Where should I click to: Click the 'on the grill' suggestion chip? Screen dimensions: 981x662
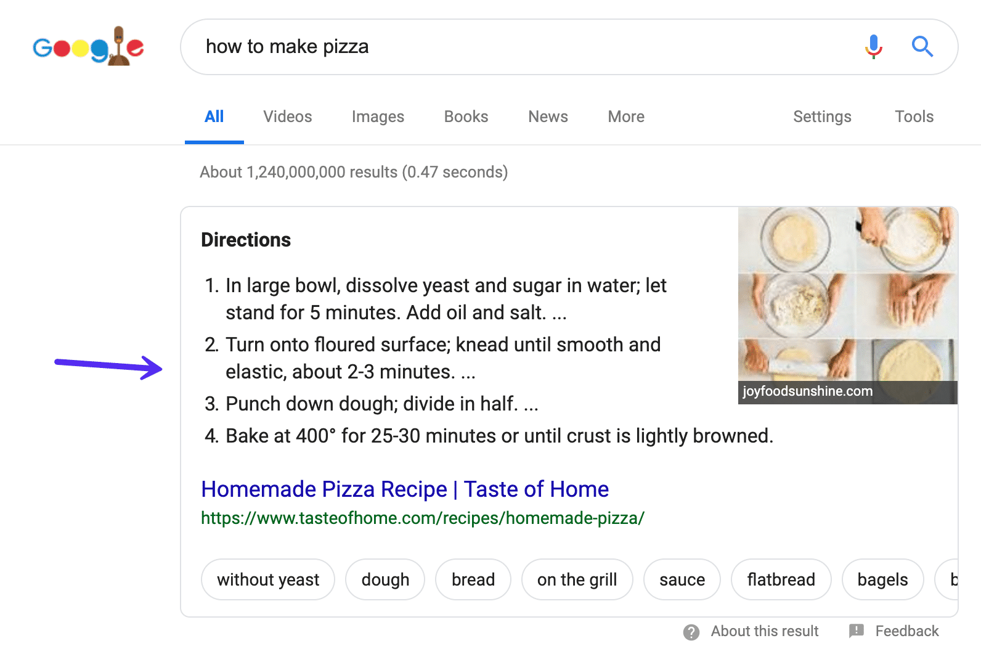[576, 579]
